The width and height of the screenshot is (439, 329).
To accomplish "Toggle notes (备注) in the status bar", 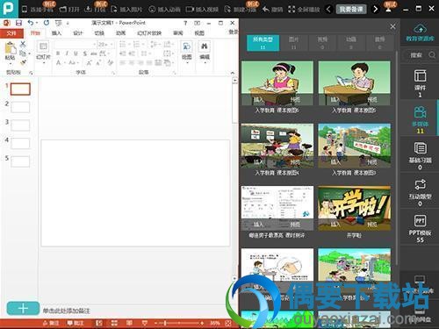I will pyautogui.click(x=51, y=323).
